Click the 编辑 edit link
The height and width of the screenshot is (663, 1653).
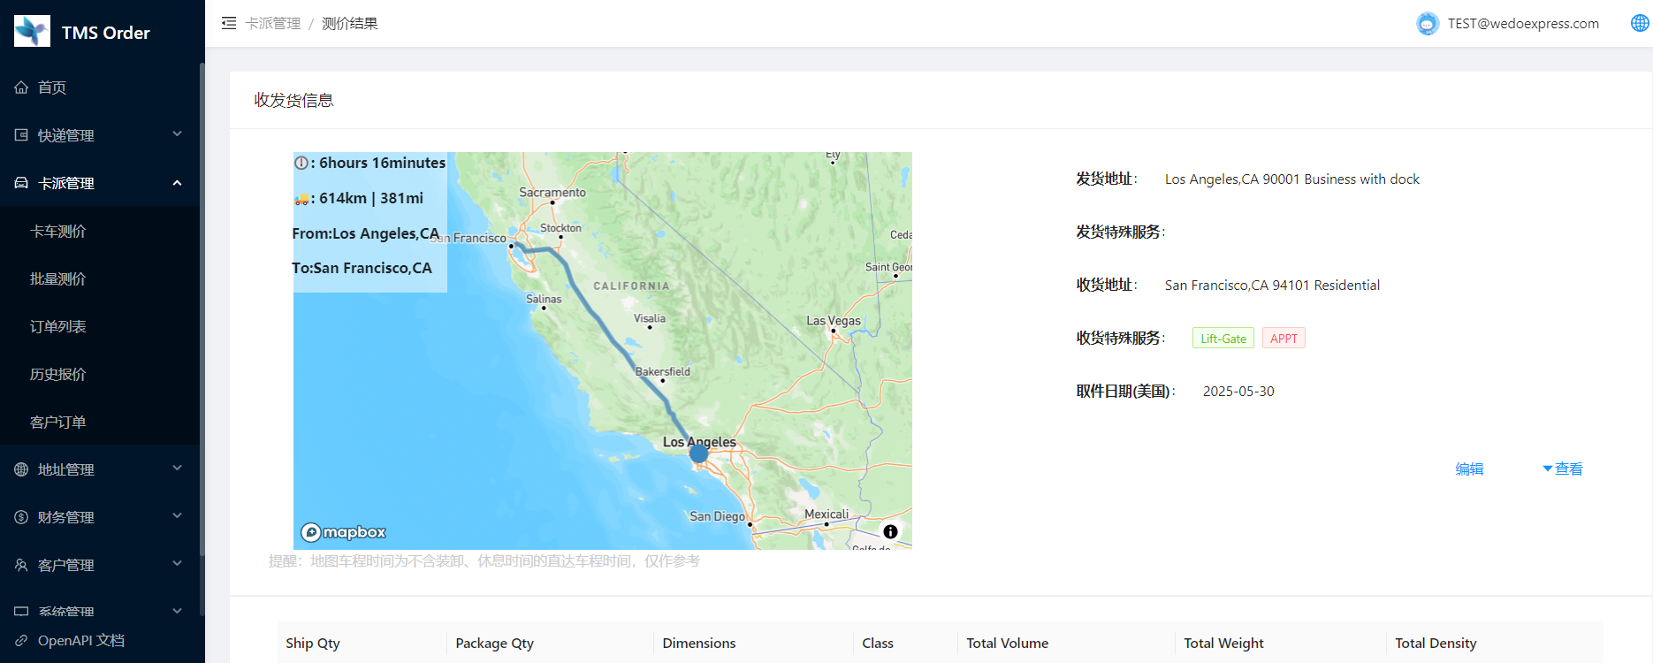1469,469
